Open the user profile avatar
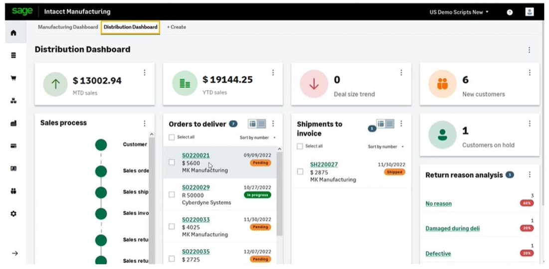 (x=530, y=12)
